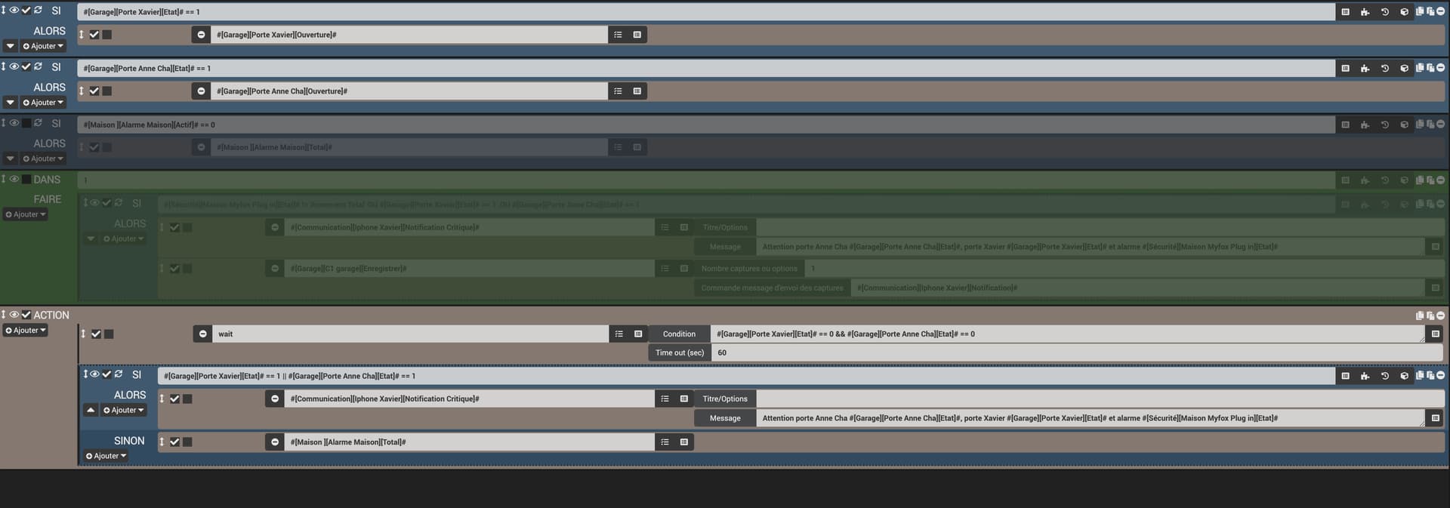Viewport: 1450px width, 508px height.
Task: Hide SINON with up arrow in nested ALORS
Action: pos(91,411)
